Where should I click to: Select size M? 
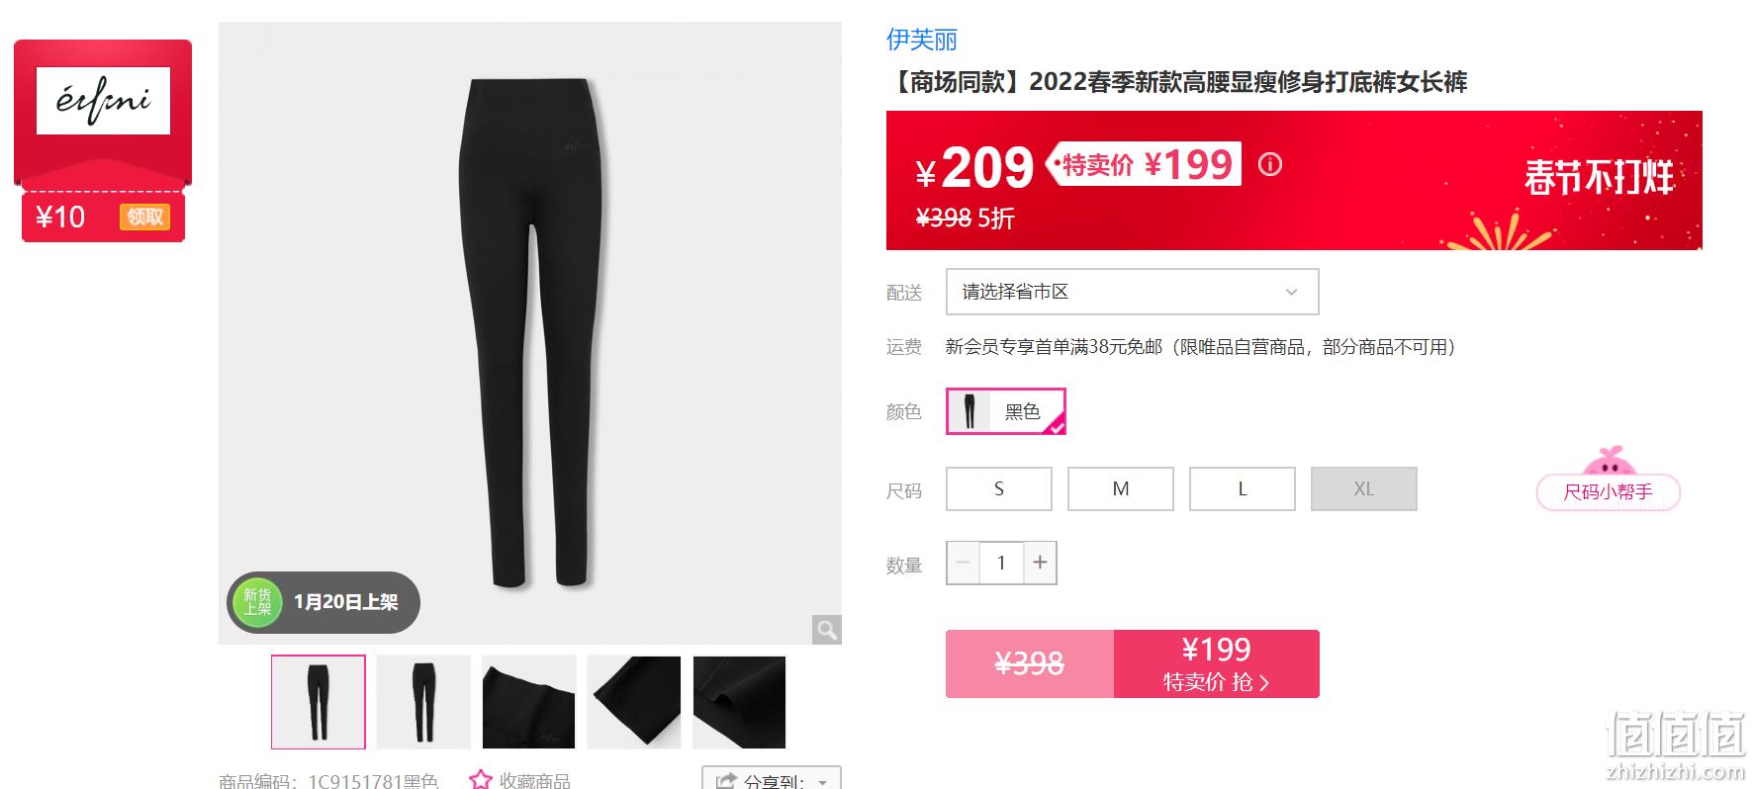pyautogui.click(x=1121, y=488)
